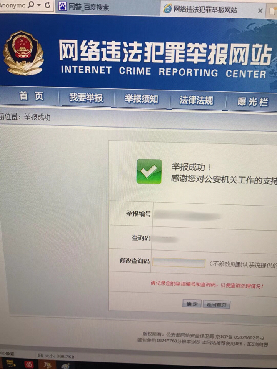Open the 首页 navigation menu item
The height and width of the screenshot is (369, 277).
click(x=31, y=96)
